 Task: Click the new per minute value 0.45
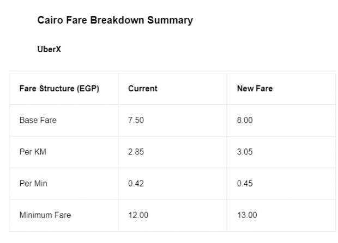pos(245,183)
